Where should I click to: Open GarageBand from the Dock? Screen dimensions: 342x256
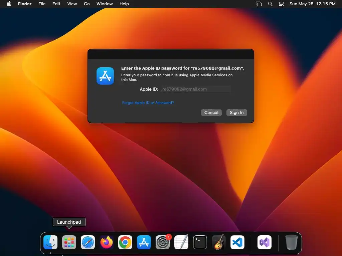coord(219,242)
